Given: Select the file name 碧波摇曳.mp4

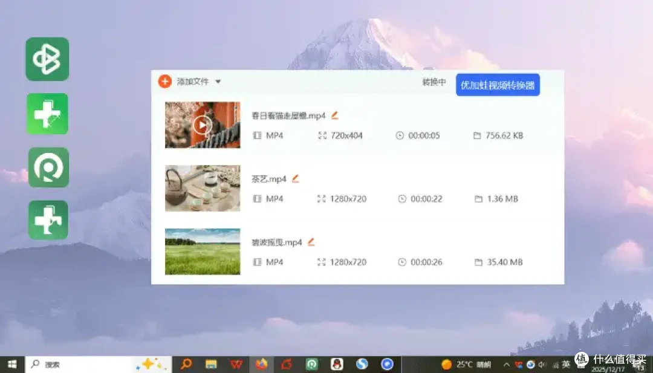Looking at the screenshot, I should (277, 242).
